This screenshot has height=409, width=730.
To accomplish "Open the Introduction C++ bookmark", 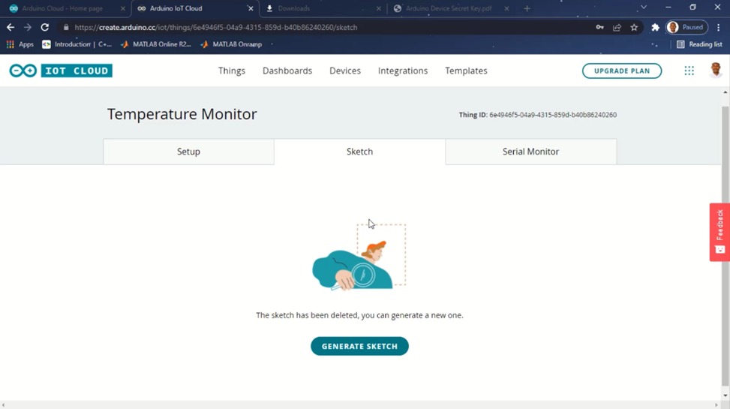I will (x=77, y=44).
